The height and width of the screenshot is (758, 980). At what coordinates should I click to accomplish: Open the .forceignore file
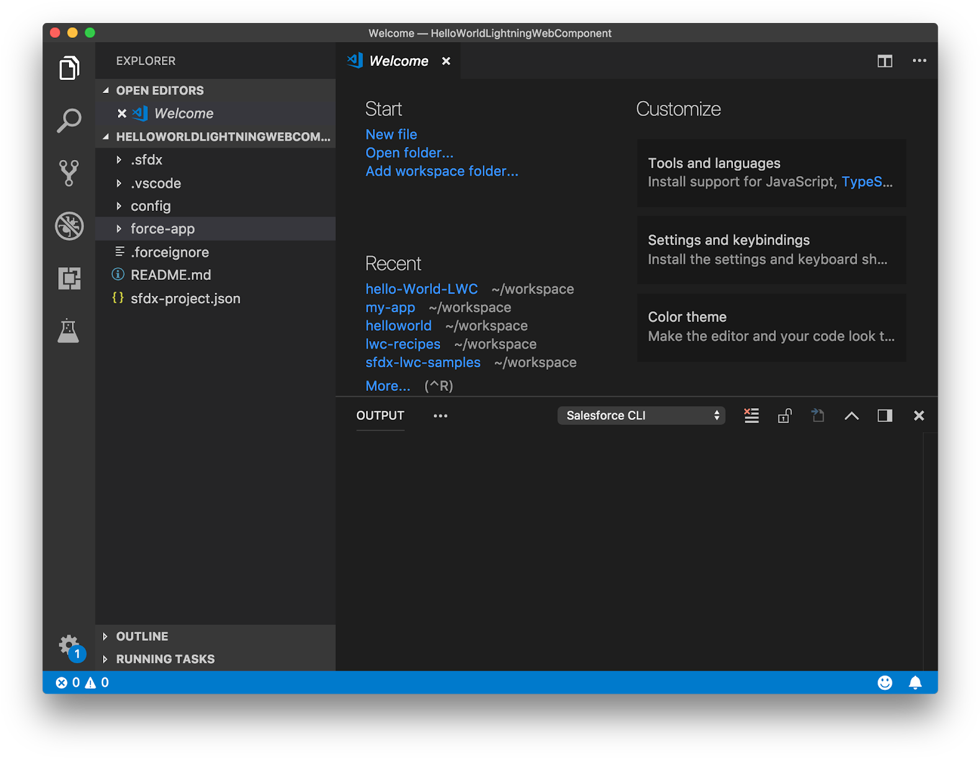(215, 252)
